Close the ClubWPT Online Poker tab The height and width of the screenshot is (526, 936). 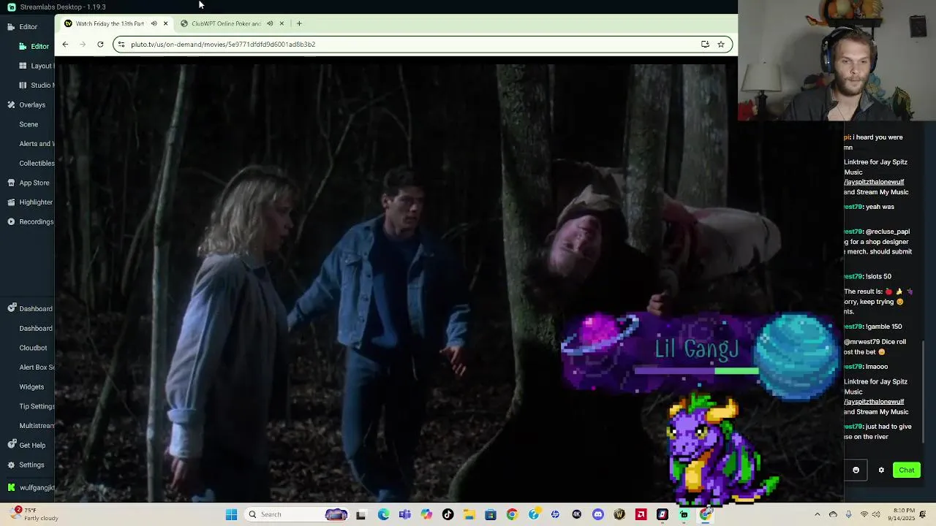click(282, 23)
